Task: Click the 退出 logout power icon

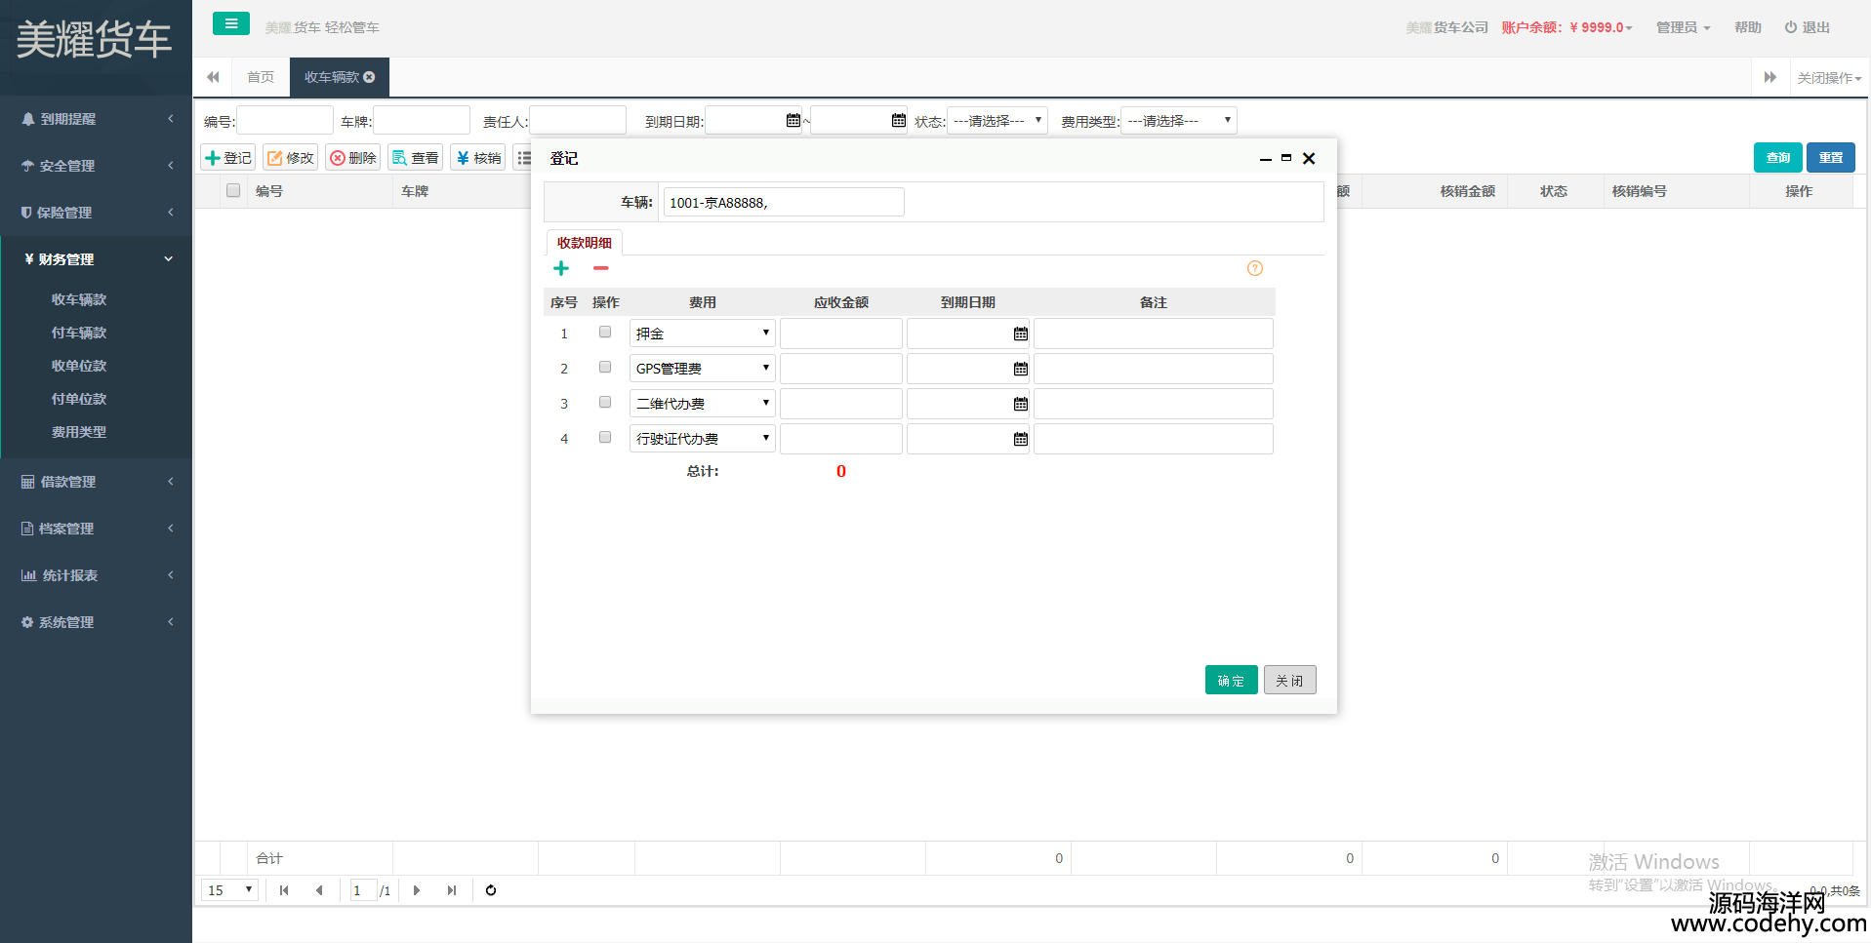Action: [1791, 27]
